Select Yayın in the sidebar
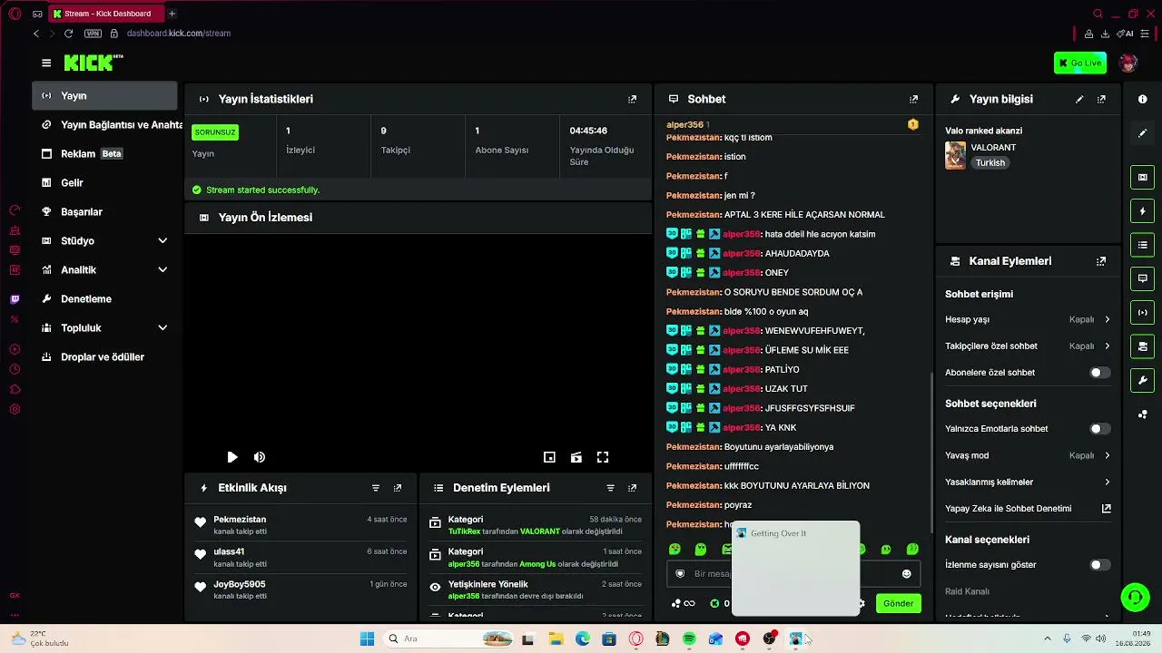The image size is (1162, 653). [x=104, y=95]
